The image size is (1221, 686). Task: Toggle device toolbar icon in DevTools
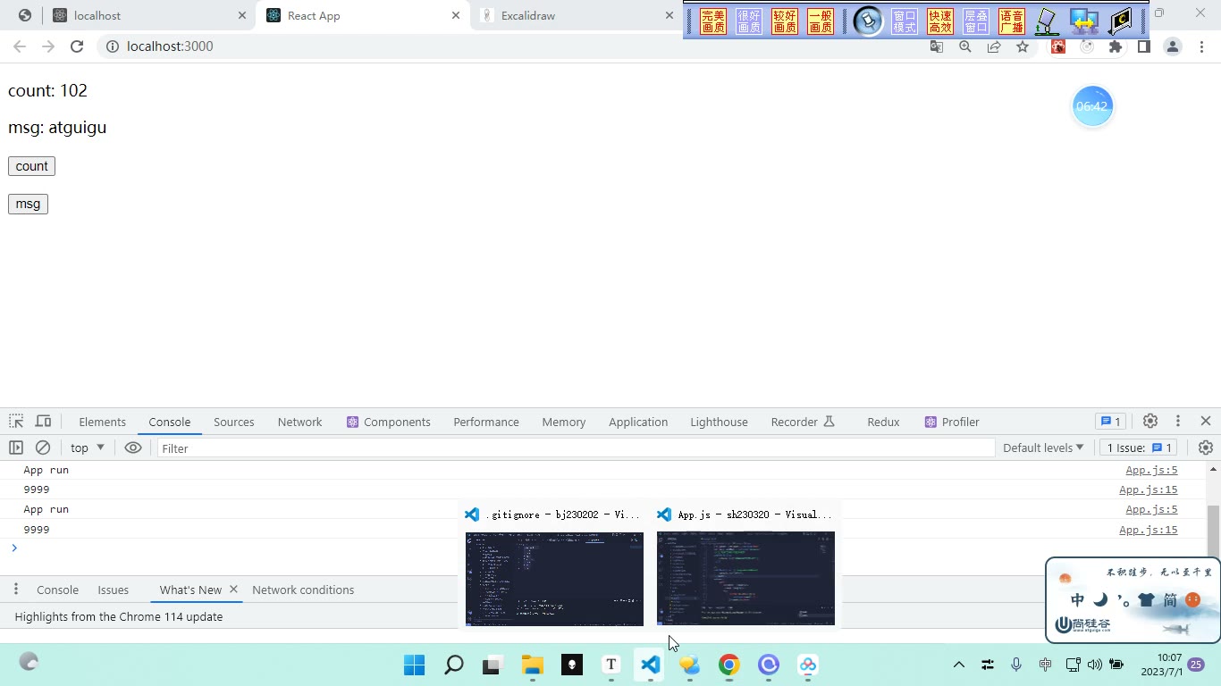43,422
